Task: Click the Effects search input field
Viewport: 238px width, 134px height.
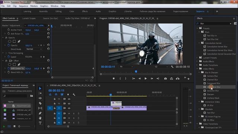Action: (214, 23)
